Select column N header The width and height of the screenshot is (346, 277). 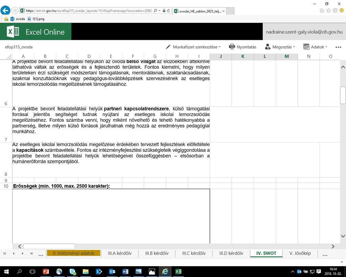(x=308, y=56)
